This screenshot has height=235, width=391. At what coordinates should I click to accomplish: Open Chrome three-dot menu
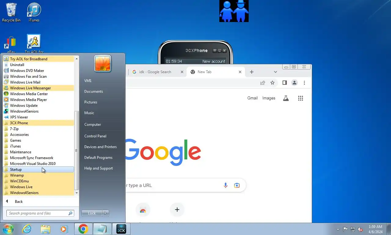pyautogui.click(x=304, y=83)
